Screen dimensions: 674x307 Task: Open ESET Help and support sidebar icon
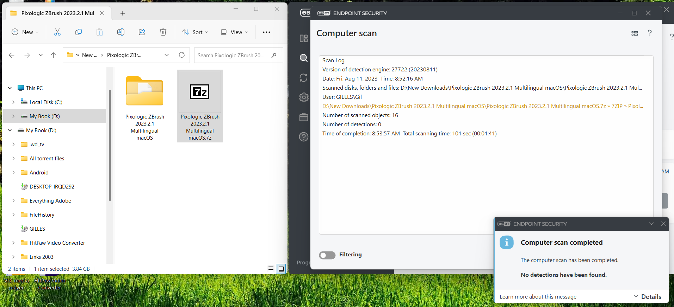tap(304, 137)
